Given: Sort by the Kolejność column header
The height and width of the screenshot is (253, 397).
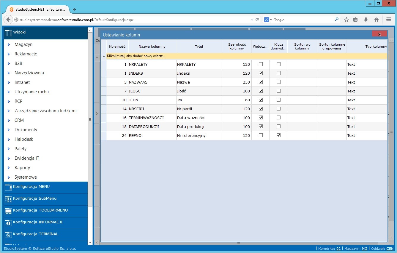Looking at the screenshot, I should (x=117, y=47).
